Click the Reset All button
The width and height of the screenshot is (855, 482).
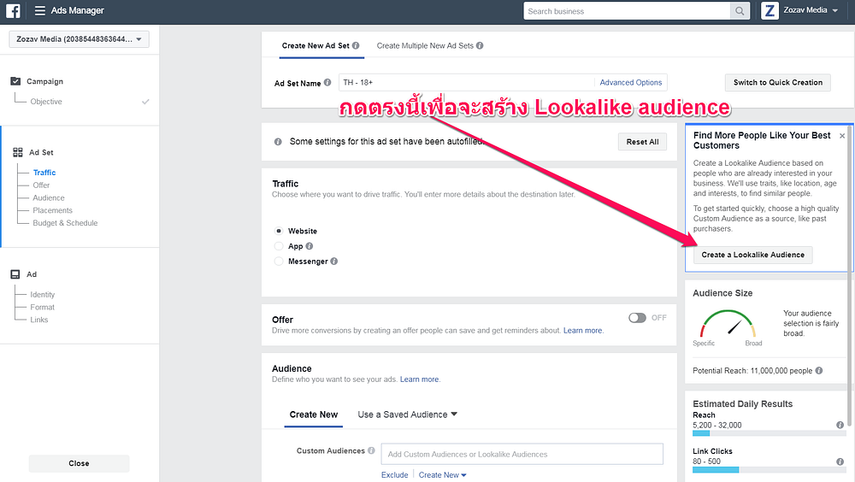(642, 142)
